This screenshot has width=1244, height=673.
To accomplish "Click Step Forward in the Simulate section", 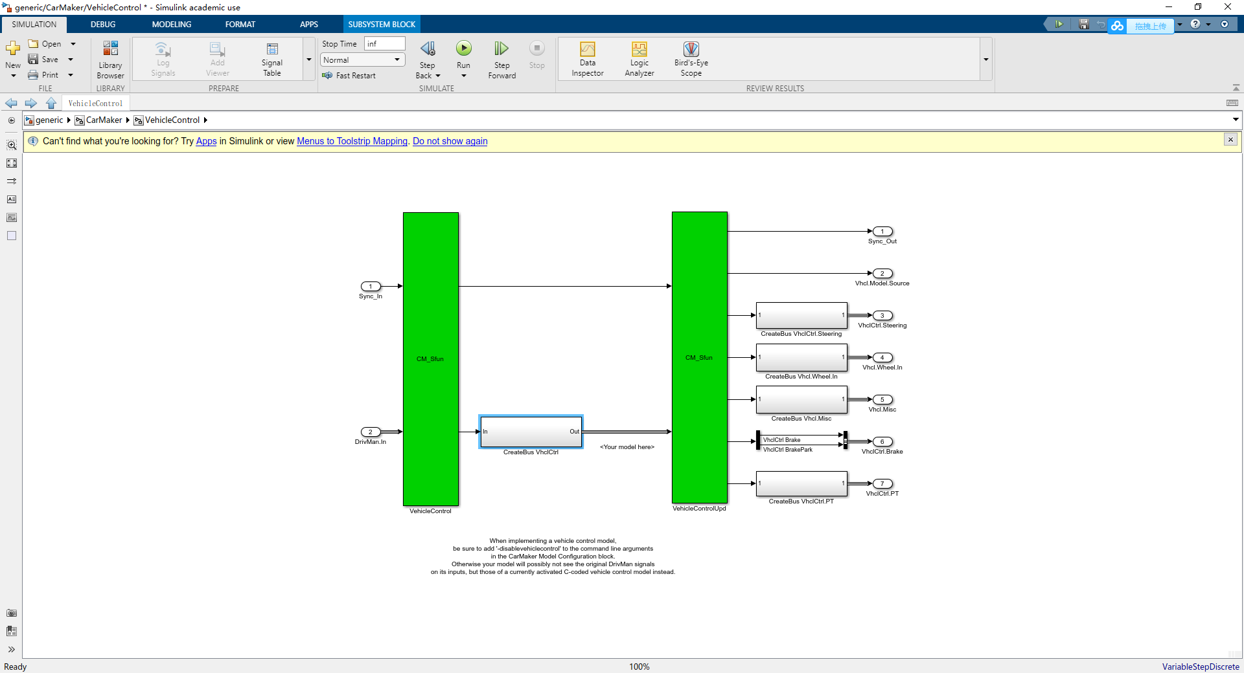I will coord(501,60).
